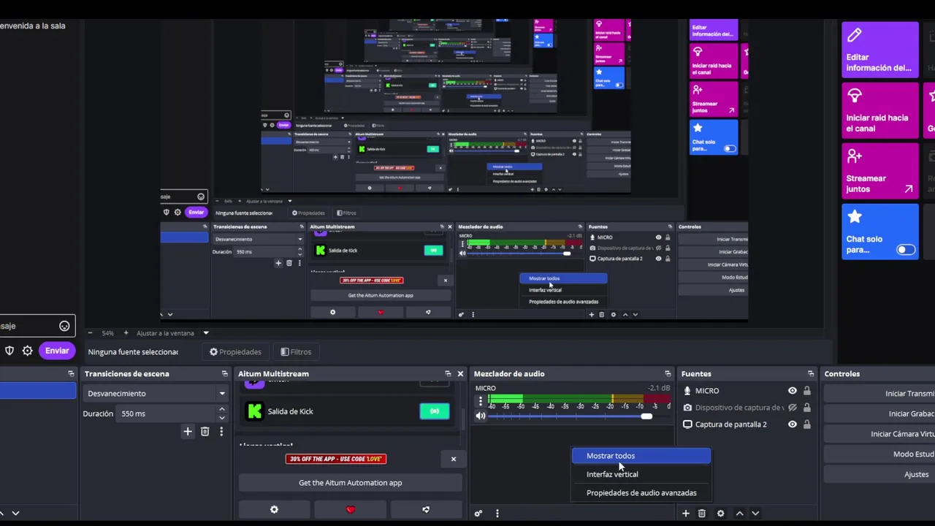Screen dimensions: 935x526
Task: Open Propiedades de audio avanzadas menu entry
Action: 641,493
